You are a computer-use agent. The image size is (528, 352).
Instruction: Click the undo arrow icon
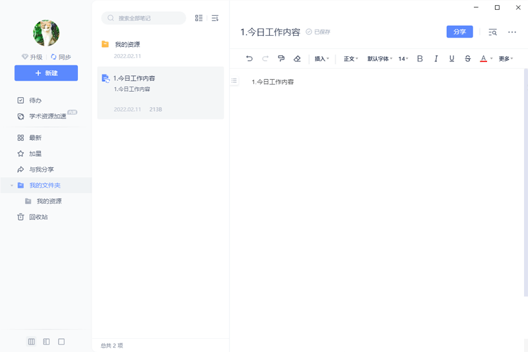pos(249,59)
